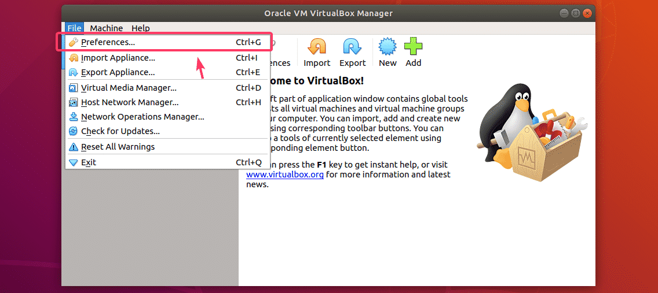Open the File menu
The width and height of the screenshot is (658, 293).
(x=74, y=28)
